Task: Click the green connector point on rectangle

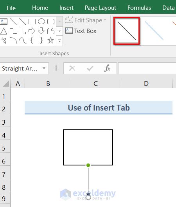Action: [88, 165]
